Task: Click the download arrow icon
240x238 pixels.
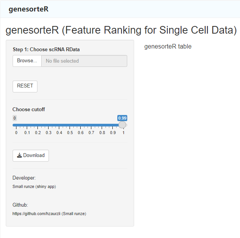Action: pos(19,155)
